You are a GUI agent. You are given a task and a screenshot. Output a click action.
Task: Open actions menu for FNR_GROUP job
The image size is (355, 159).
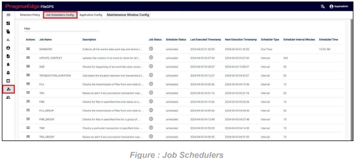click(28, 119)
